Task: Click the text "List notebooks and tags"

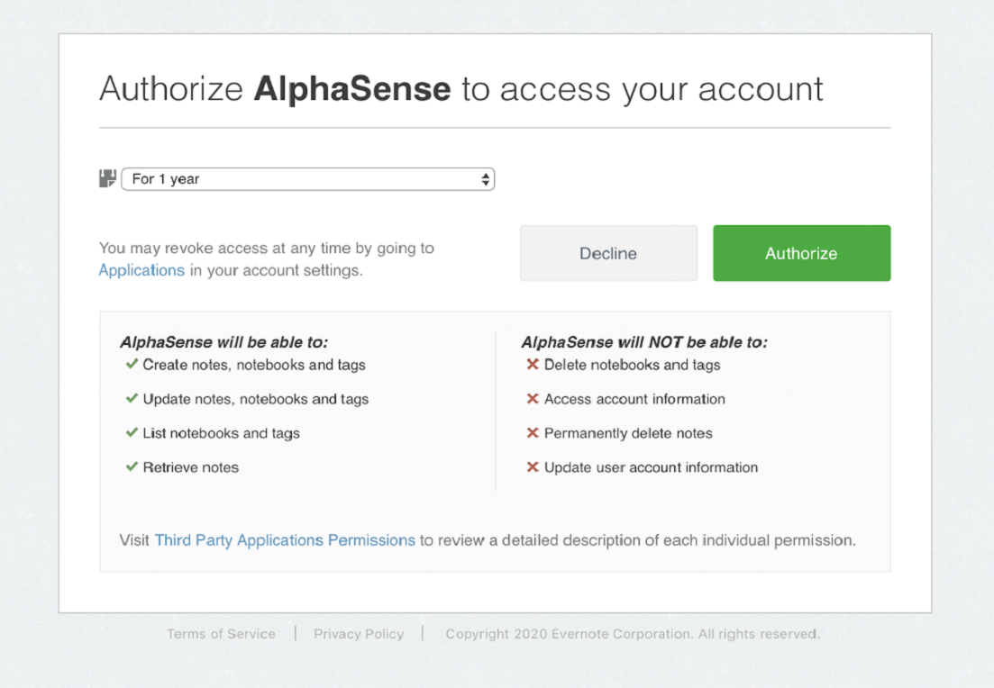Action: [x=222, y=433]
